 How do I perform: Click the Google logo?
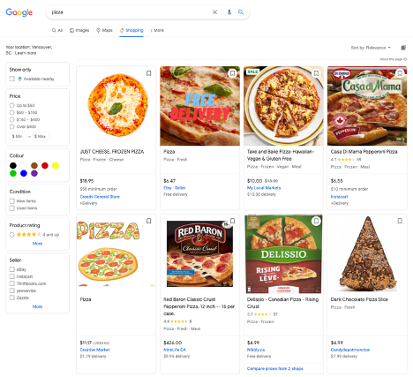point(19,12)
